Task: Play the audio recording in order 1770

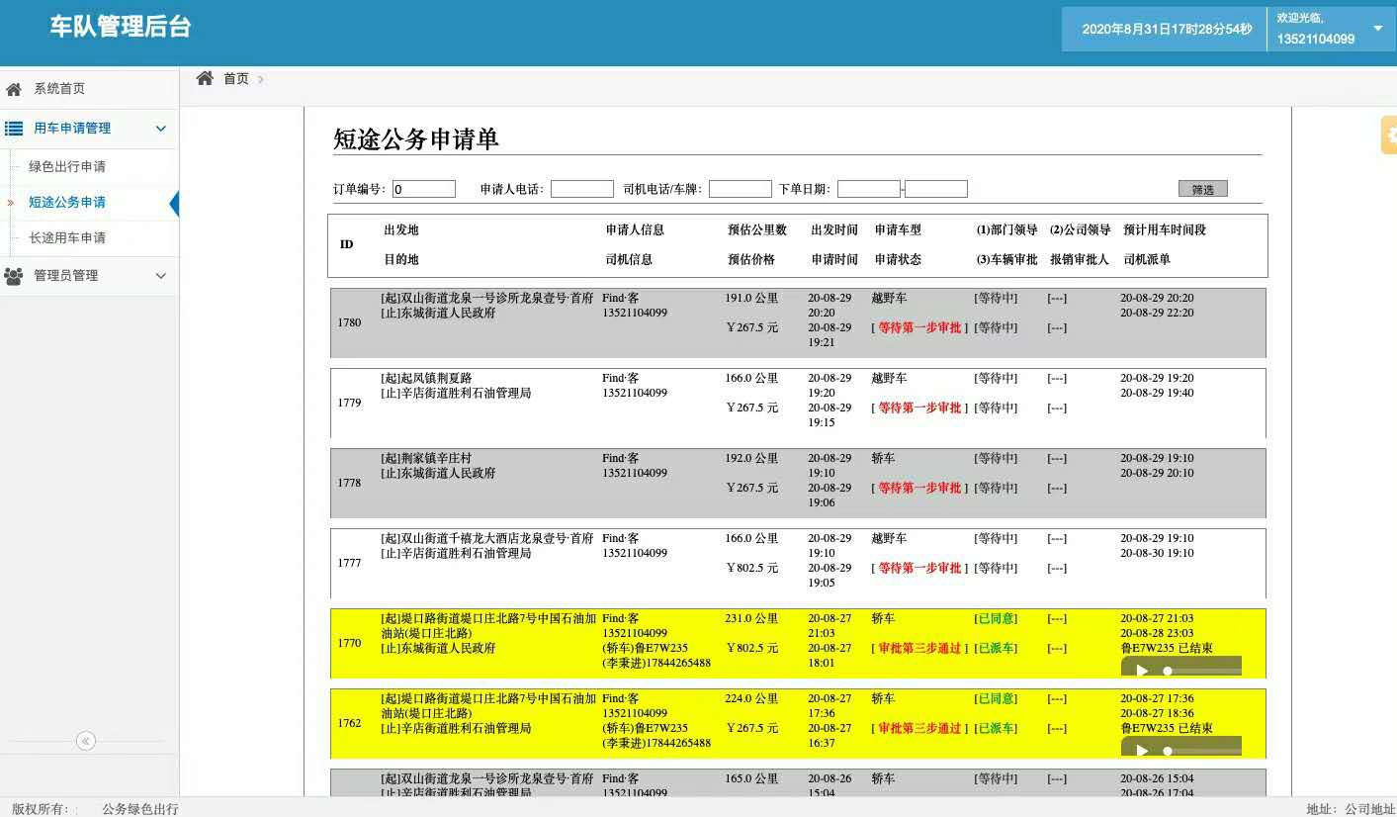Action: (x=1142, y=670)
